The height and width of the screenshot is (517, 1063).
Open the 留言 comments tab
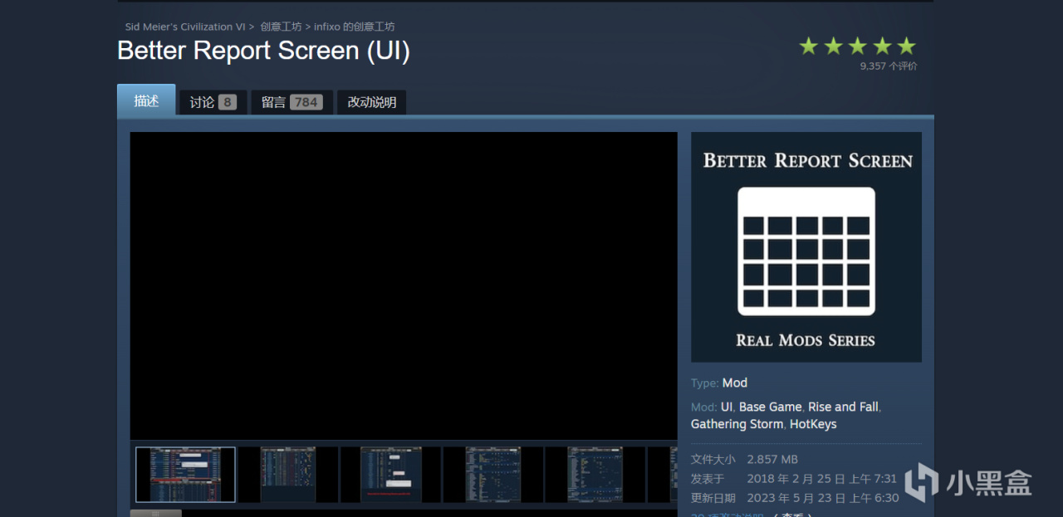(292, 102)
